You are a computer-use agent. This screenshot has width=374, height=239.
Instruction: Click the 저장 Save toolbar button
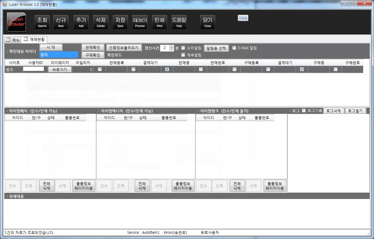(120, 22)
